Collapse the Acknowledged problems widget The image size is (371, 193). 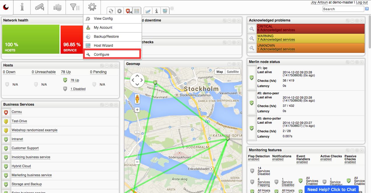pos(352,21)
